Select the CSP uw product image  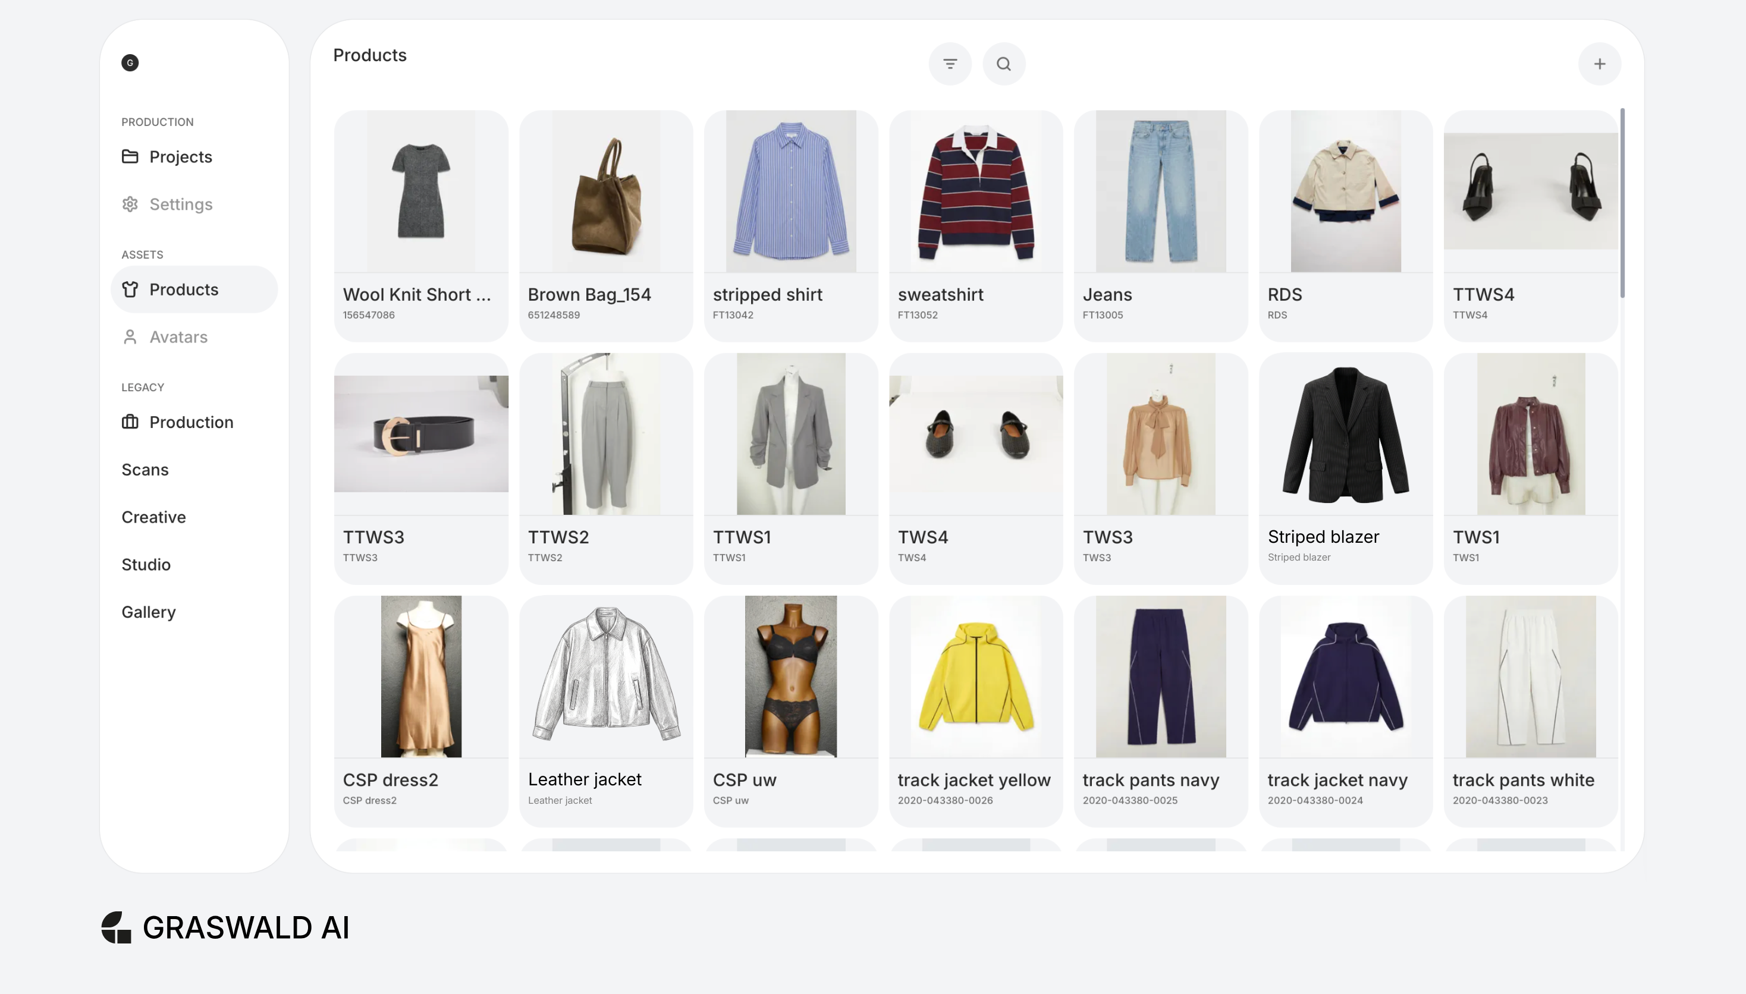[x=791, y=677]
